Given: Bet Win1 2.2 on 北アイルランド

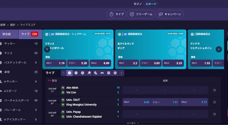Looking at the screenshot, I should [x=128, y=63].
